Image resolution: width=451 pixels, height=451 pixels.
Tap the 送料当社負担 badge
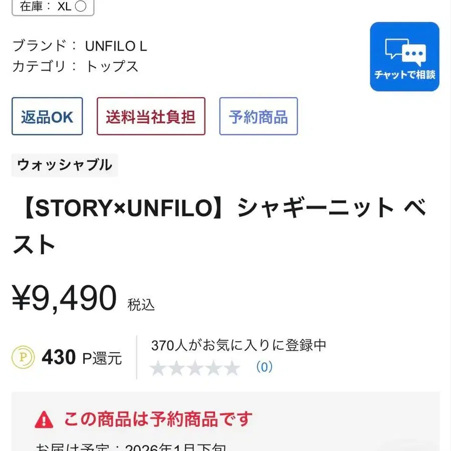151,116
